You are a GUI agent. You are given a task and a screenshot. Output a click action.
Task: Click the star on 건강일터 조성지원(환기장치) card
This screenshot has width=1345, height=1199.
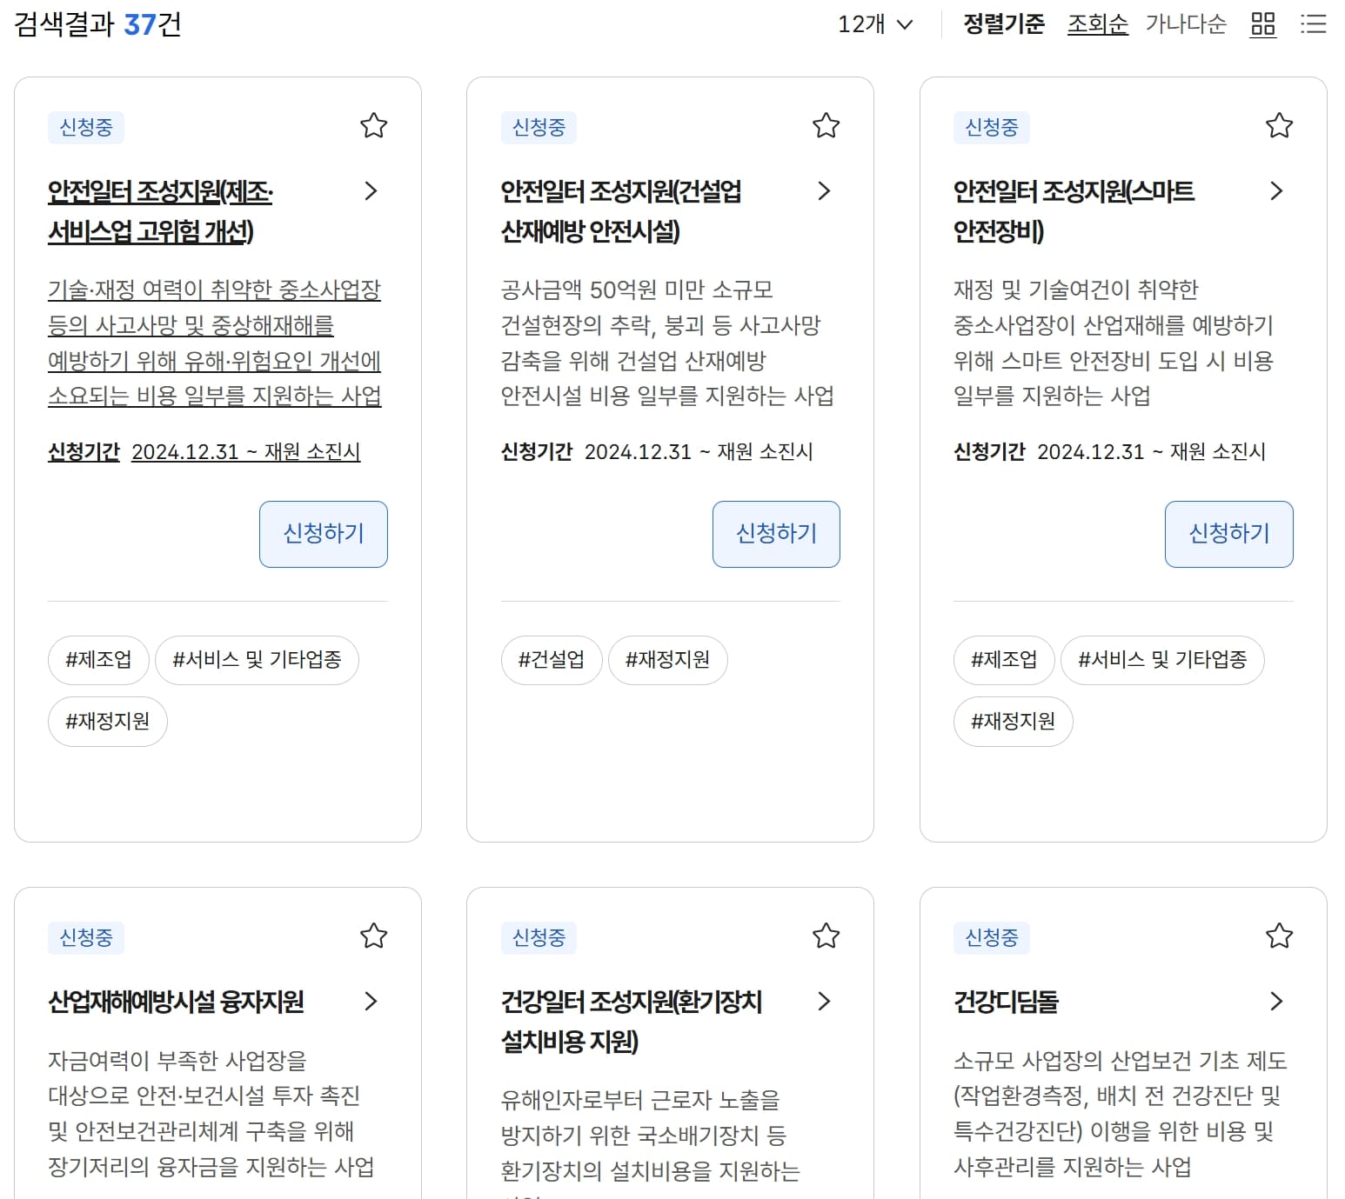tap(826, 936)
